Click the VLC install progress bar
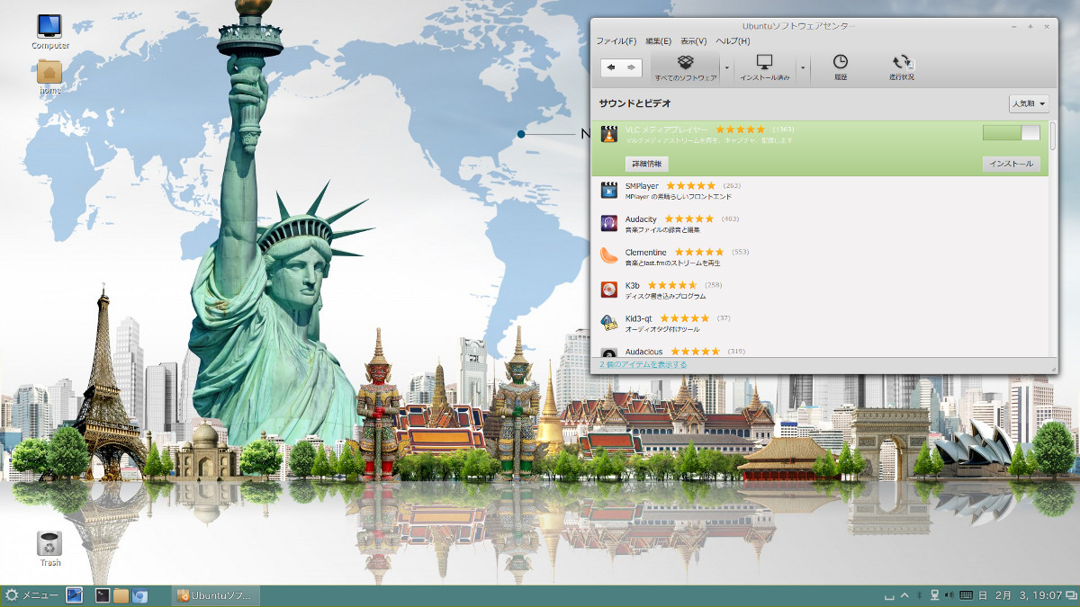 [x=1011, y=133]
